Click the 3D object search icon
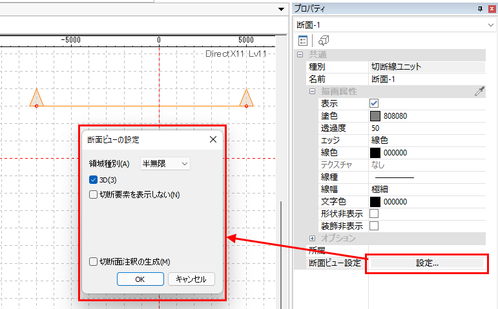Image resolution: width=498 pixels, height=309 pixels. [324, 40]
